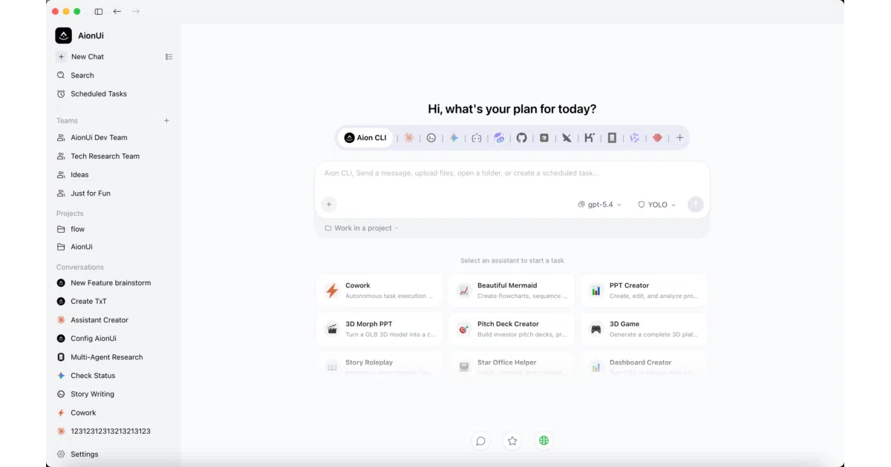The width and height of the screenshot is (891, 467).
Task: Click the chat bubble icon at bottom
Action: (480, 441)
